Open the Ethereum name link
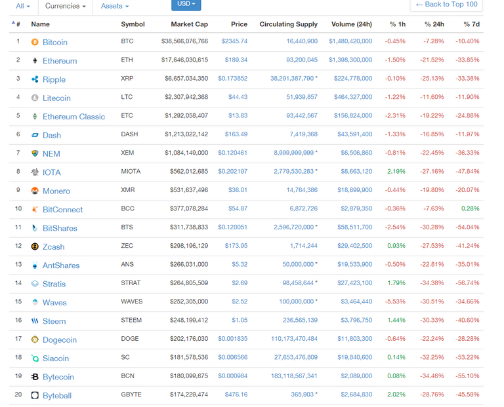This screenshot has width=504, height=407. pyautogui.click(x=60, y=61)
